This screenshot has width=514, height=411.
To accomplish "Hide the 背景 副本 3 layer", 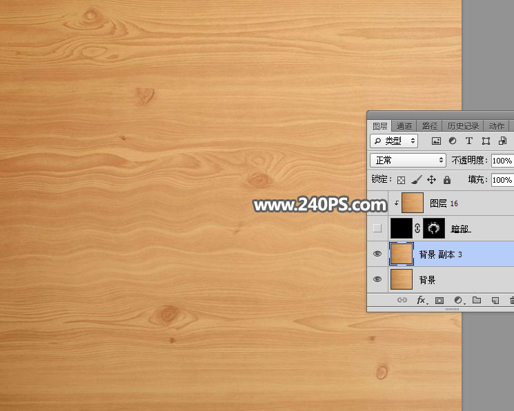I will (x=377, y=254).
